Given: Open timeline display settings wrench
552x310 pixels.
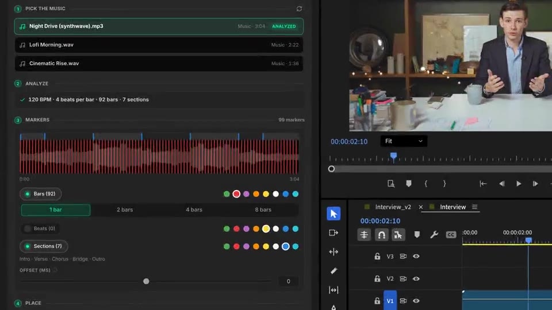Looking at the screenshot, I should pos(434,235).
